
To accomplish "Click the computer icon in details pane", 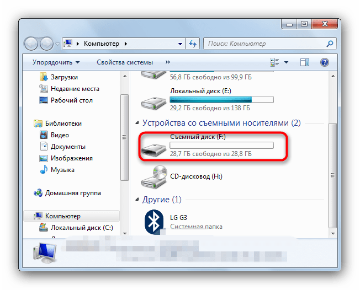I will click(x=45, y=253).
